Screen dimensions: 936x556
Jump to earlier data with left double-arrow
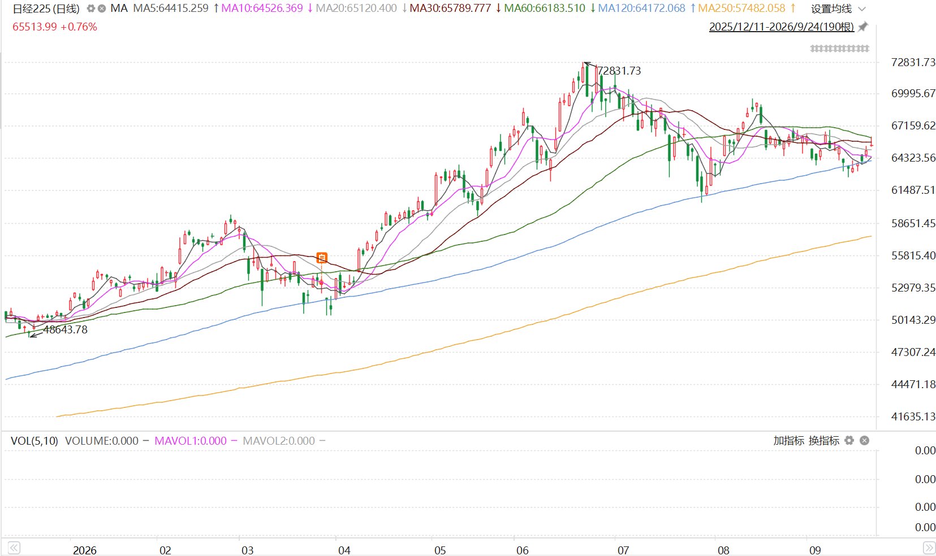[x=14, y=548]
